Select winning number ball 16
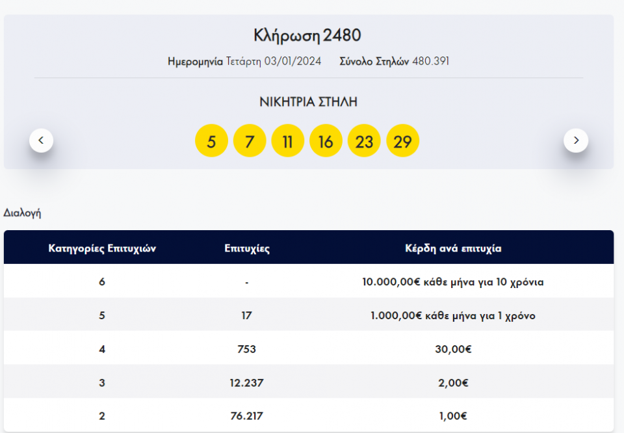 click(326, 141)
